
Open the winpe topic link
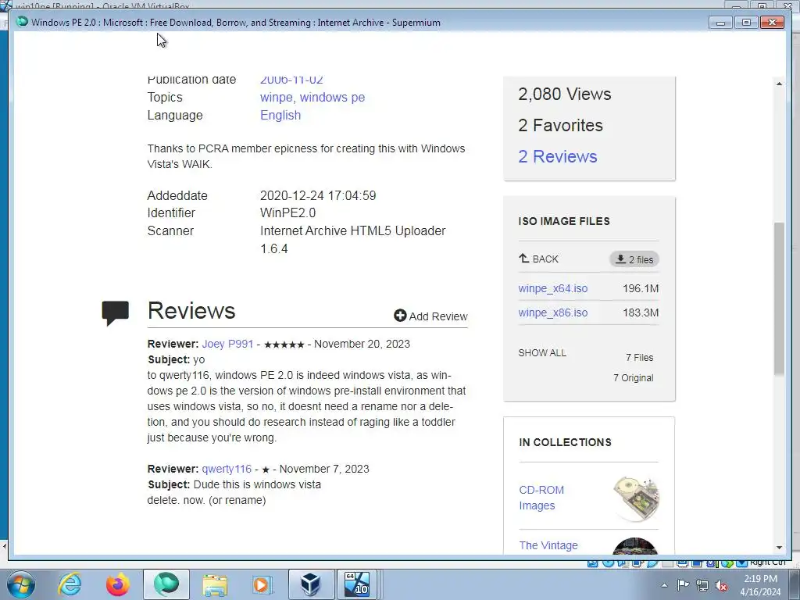pos(277,97)
